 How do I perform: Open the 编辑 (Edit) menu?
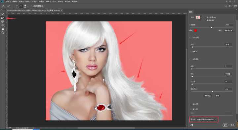(x=15, y=2)
